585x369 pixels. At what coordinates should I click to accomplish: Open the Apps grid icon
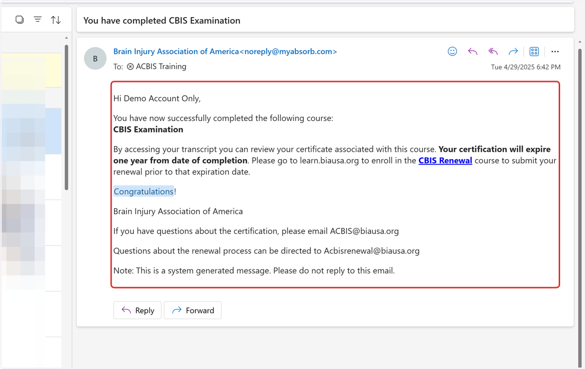pos(534,51)
